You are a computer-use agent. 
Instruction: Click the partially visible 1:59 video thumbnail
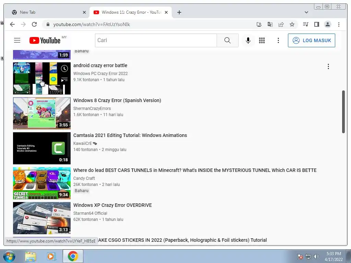click(41, 55)
